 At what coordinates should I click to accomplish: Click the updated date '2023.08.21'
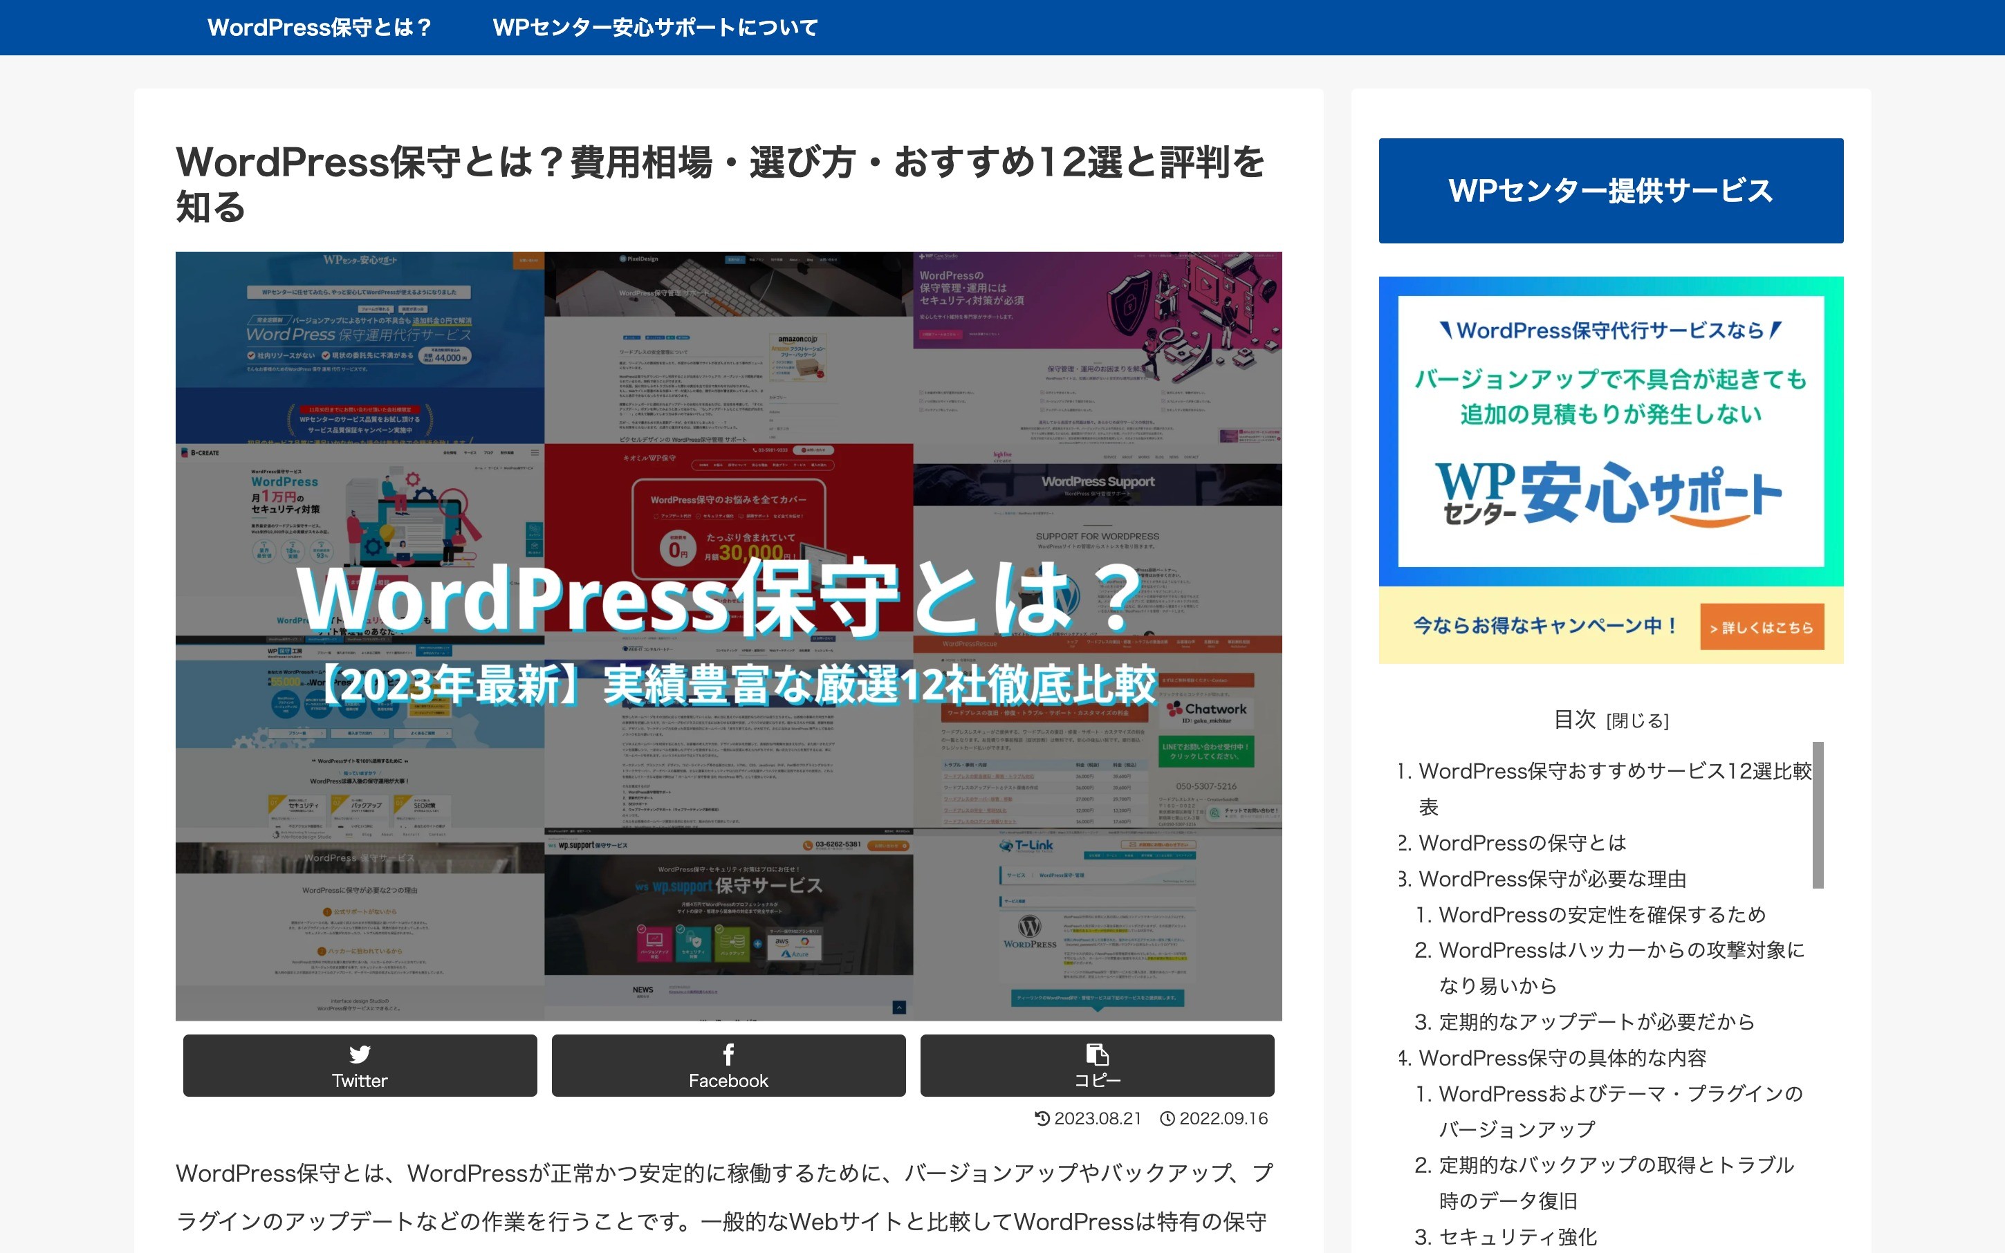tap(1097, 1119)
